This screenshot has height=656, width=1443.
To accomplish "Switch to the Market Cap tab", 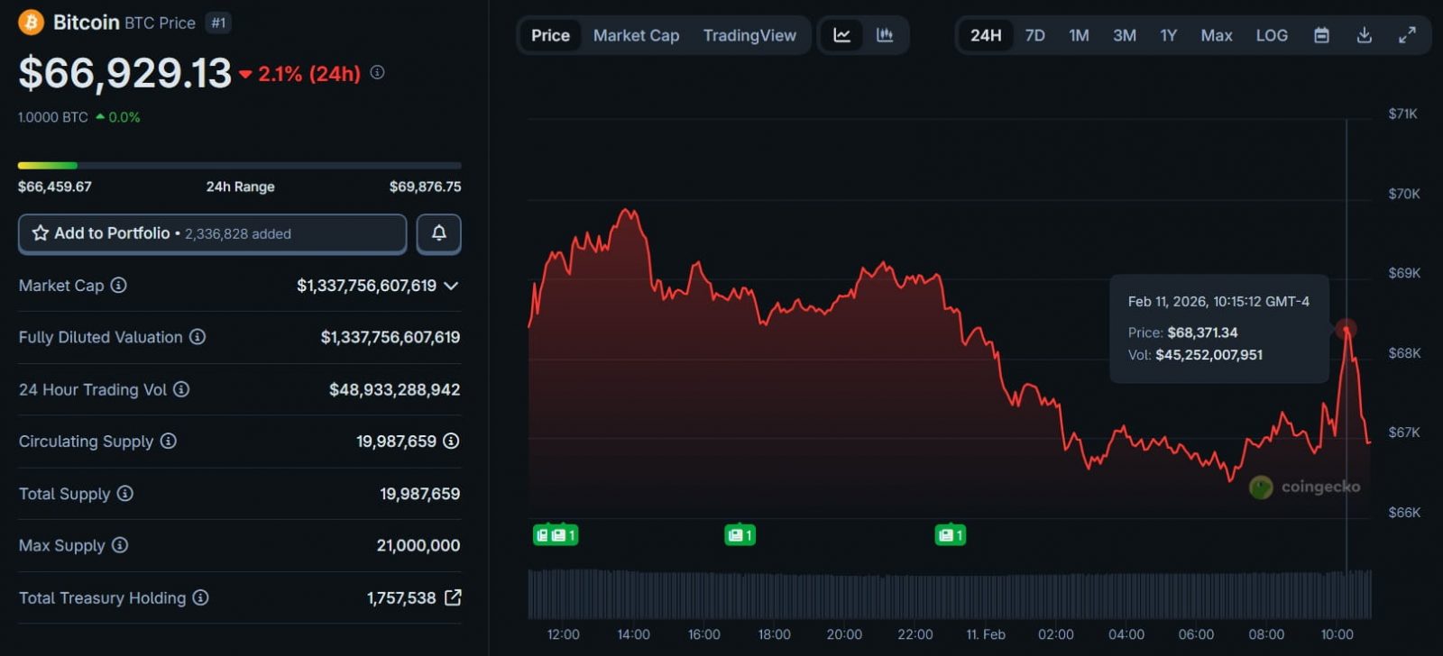I will [x=636, y=35].
